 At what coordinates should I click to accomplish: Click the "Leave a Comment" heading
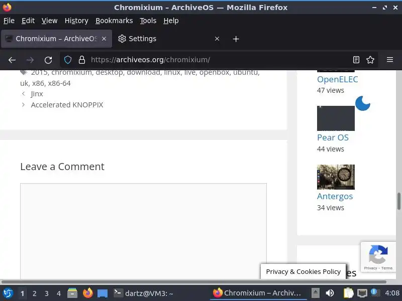(62, 167)
